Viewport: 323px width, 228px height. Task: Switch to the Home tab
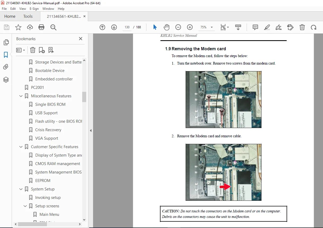tap(10, 16)
